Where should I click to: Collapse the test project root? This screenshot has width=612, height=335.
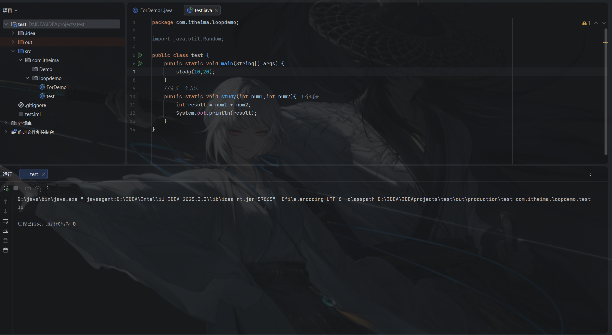point(6,24)
